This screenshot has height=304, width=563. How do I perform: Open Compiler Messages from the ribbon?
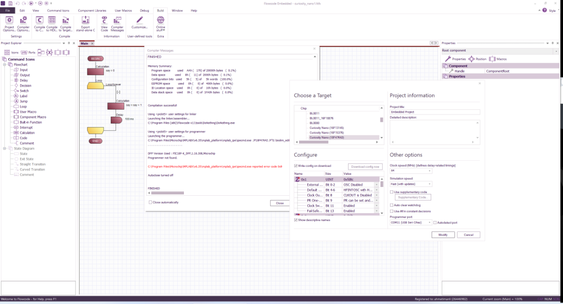pyautogui.click(x=117, y=23)
